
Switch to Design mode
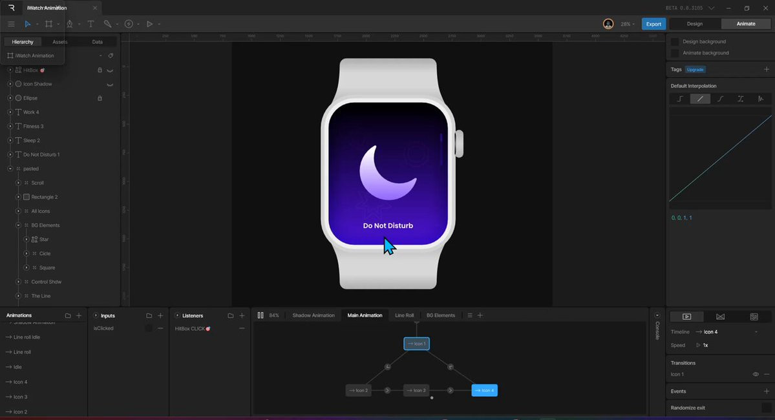pos(694,24)
